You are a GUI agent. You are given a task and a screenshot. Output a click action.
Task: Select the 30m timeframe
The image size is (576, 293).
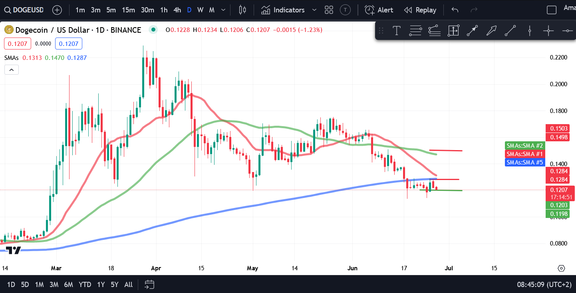[147, 10]
